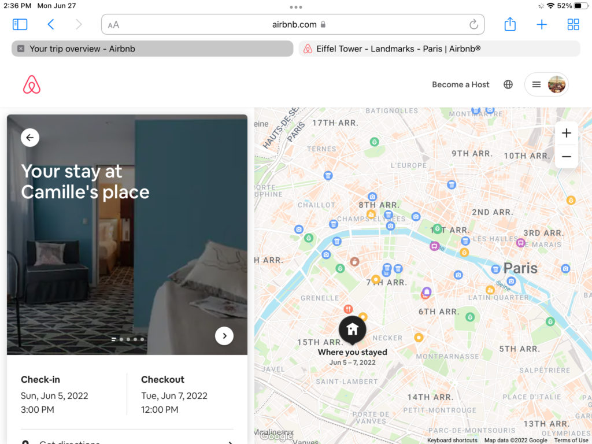Select the blue camera pin above 8th Arr.

coord(372,197)
